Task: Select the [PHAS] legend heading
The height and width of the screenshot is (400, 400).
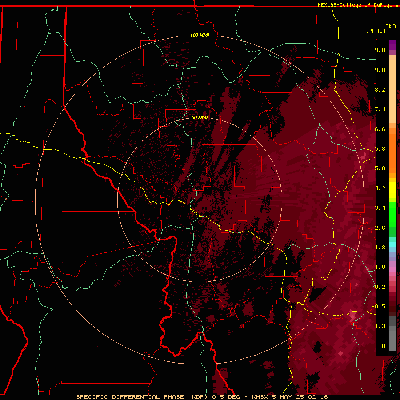Action: (376, 31)
